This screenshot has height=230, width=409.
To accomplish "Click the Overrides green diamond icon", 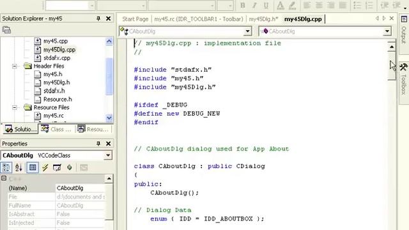I will [x=70, y=167].
